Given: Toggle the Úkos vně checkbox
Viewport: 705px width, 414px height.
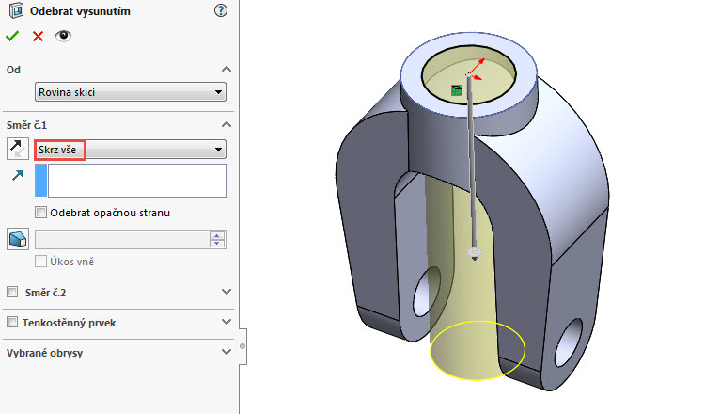Looking at the screenshot, I should click(x=41, y=261).
